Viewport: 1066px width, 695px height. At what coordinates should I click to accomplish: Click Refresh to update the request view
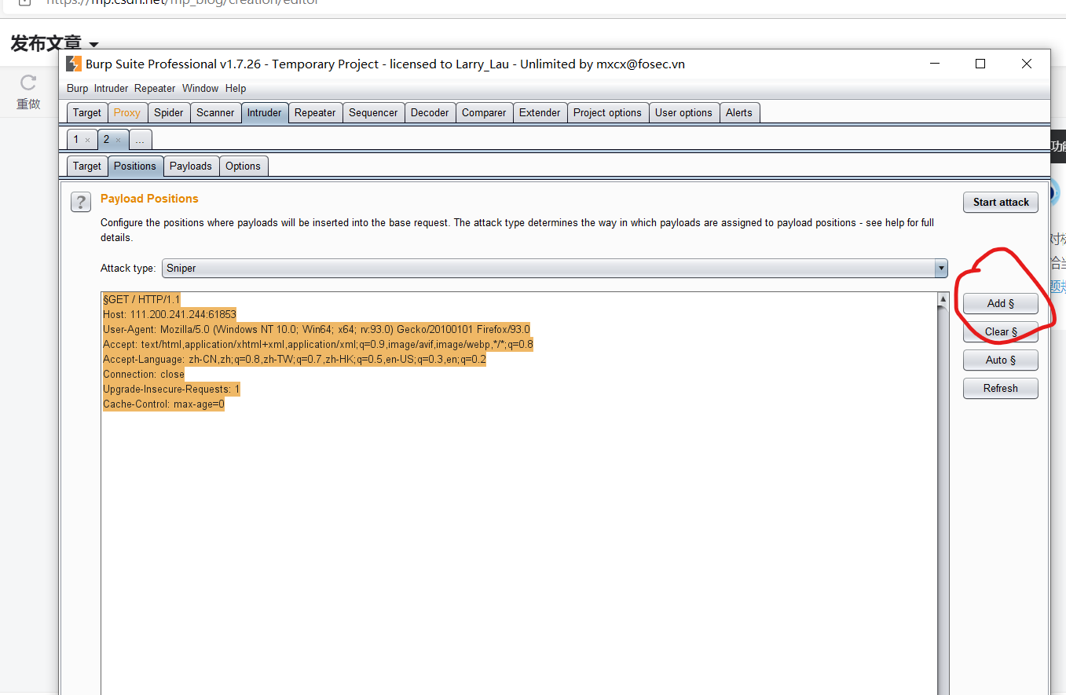point(1000,388)
